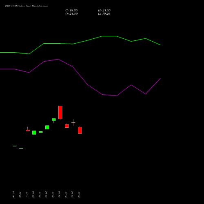
Task: Click the green upper indicator line
Action: [x=80, y=42]
